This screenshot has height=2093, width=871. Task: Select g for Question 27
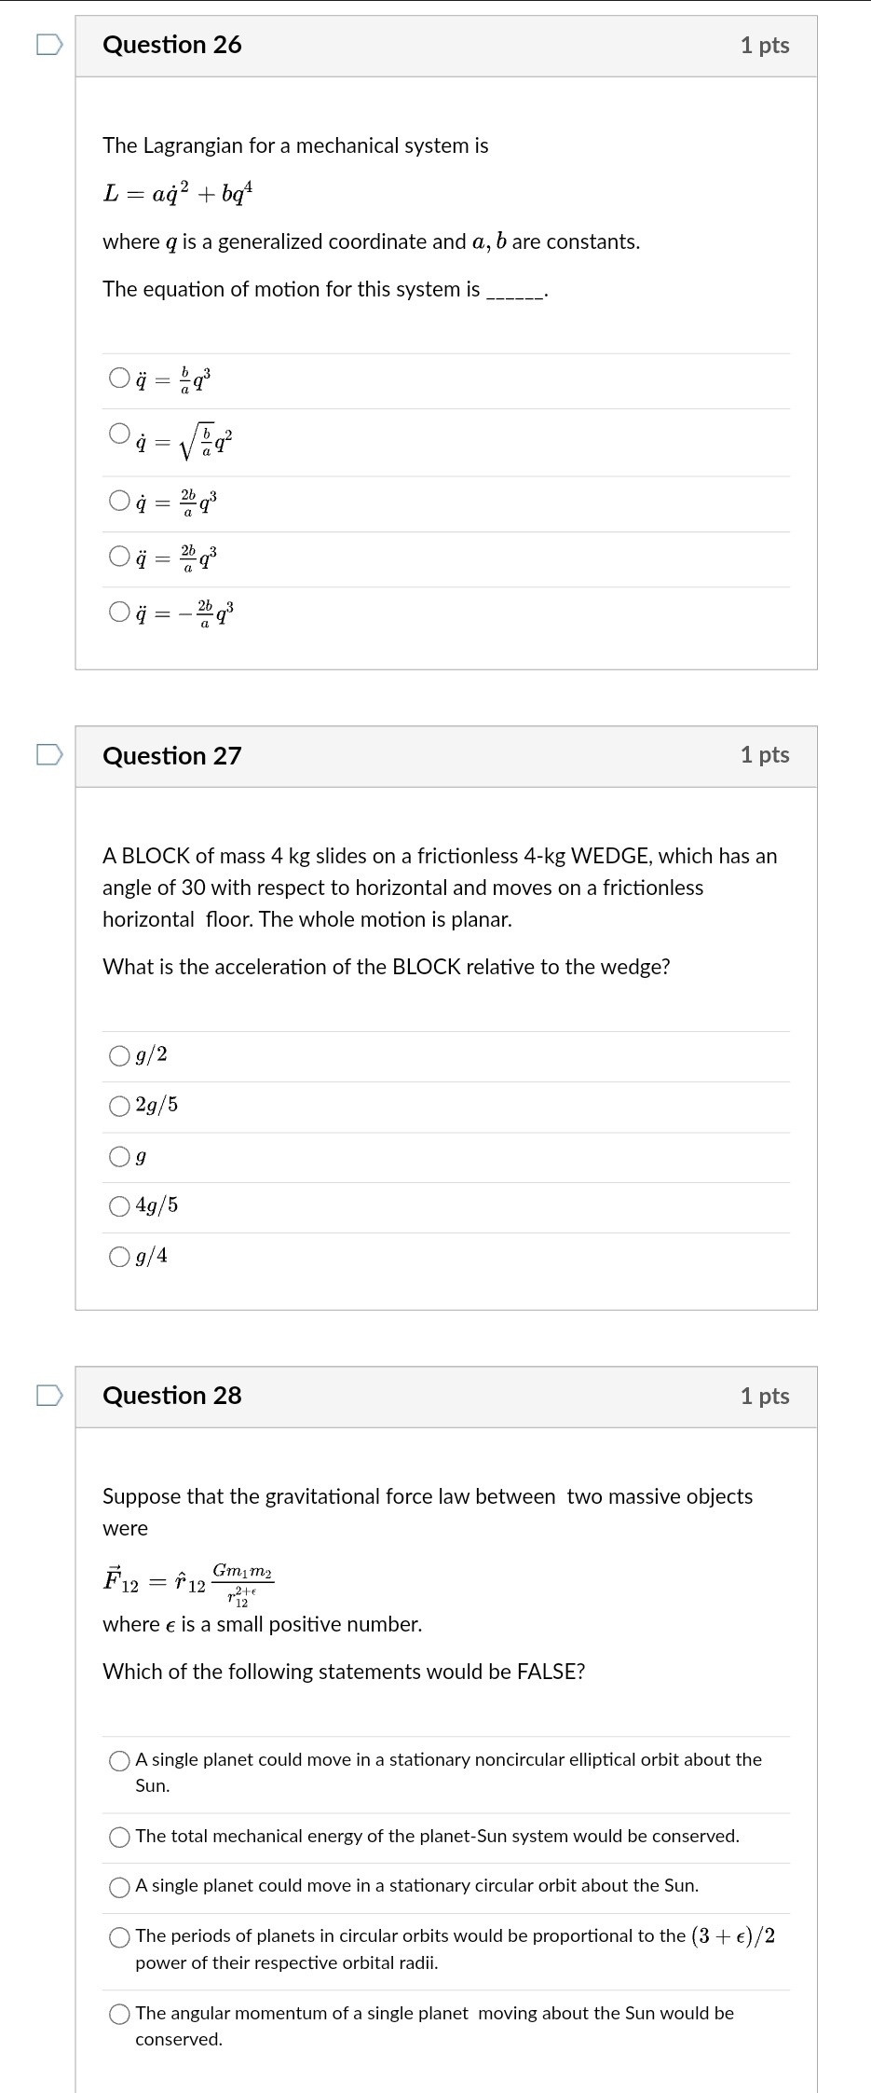[x=118, y=1156]
